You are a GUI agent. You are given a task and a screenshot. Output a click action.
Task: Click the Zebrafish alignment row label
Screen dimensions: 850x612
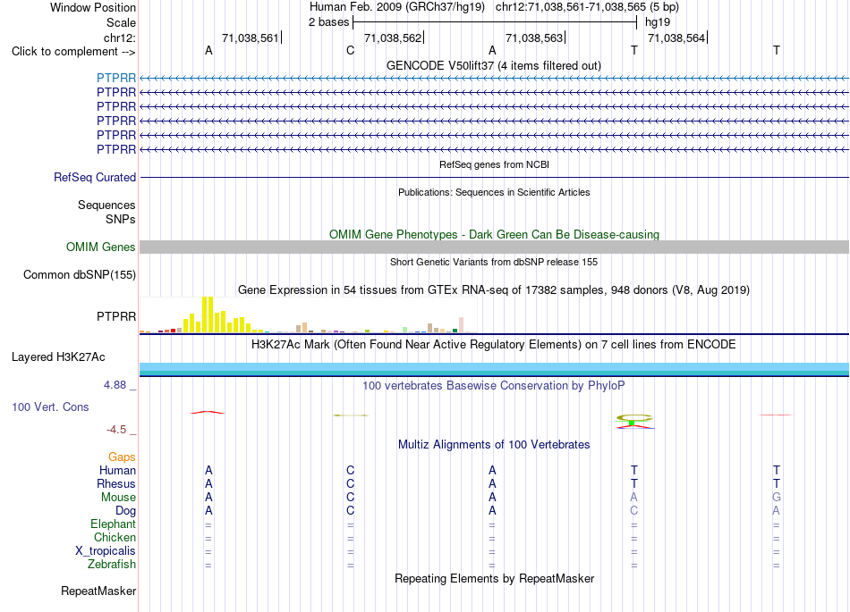point(112,565)
